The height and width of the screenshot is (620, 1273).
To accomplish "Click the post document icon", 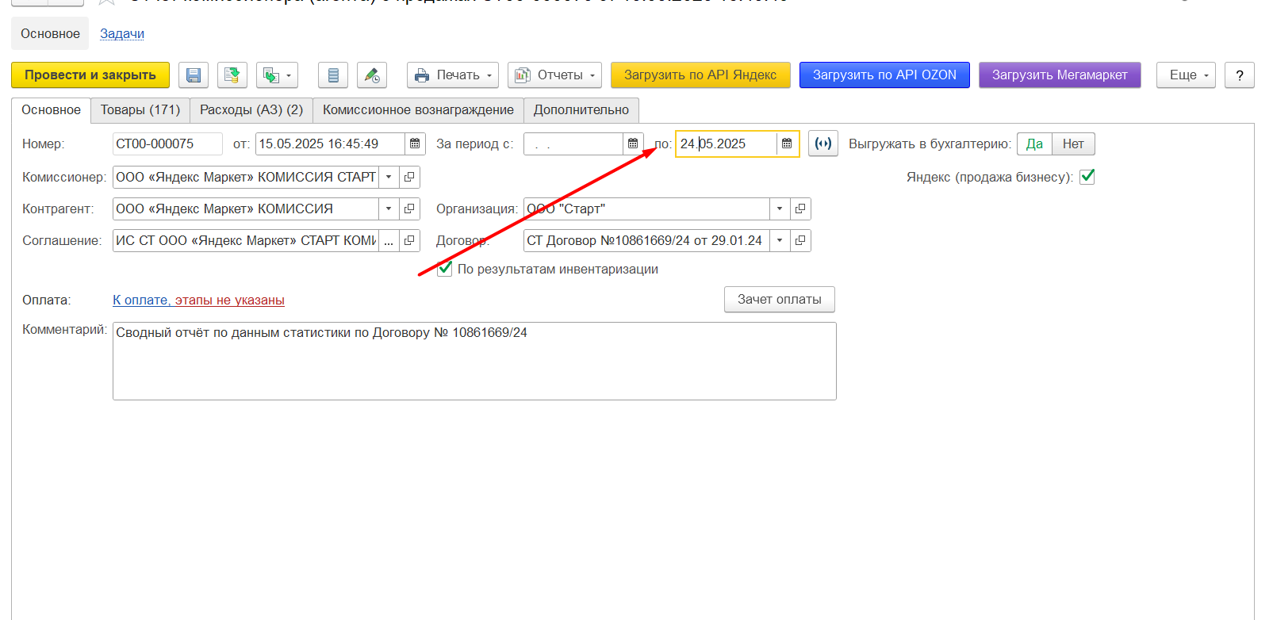I will (x=232, y=75).
